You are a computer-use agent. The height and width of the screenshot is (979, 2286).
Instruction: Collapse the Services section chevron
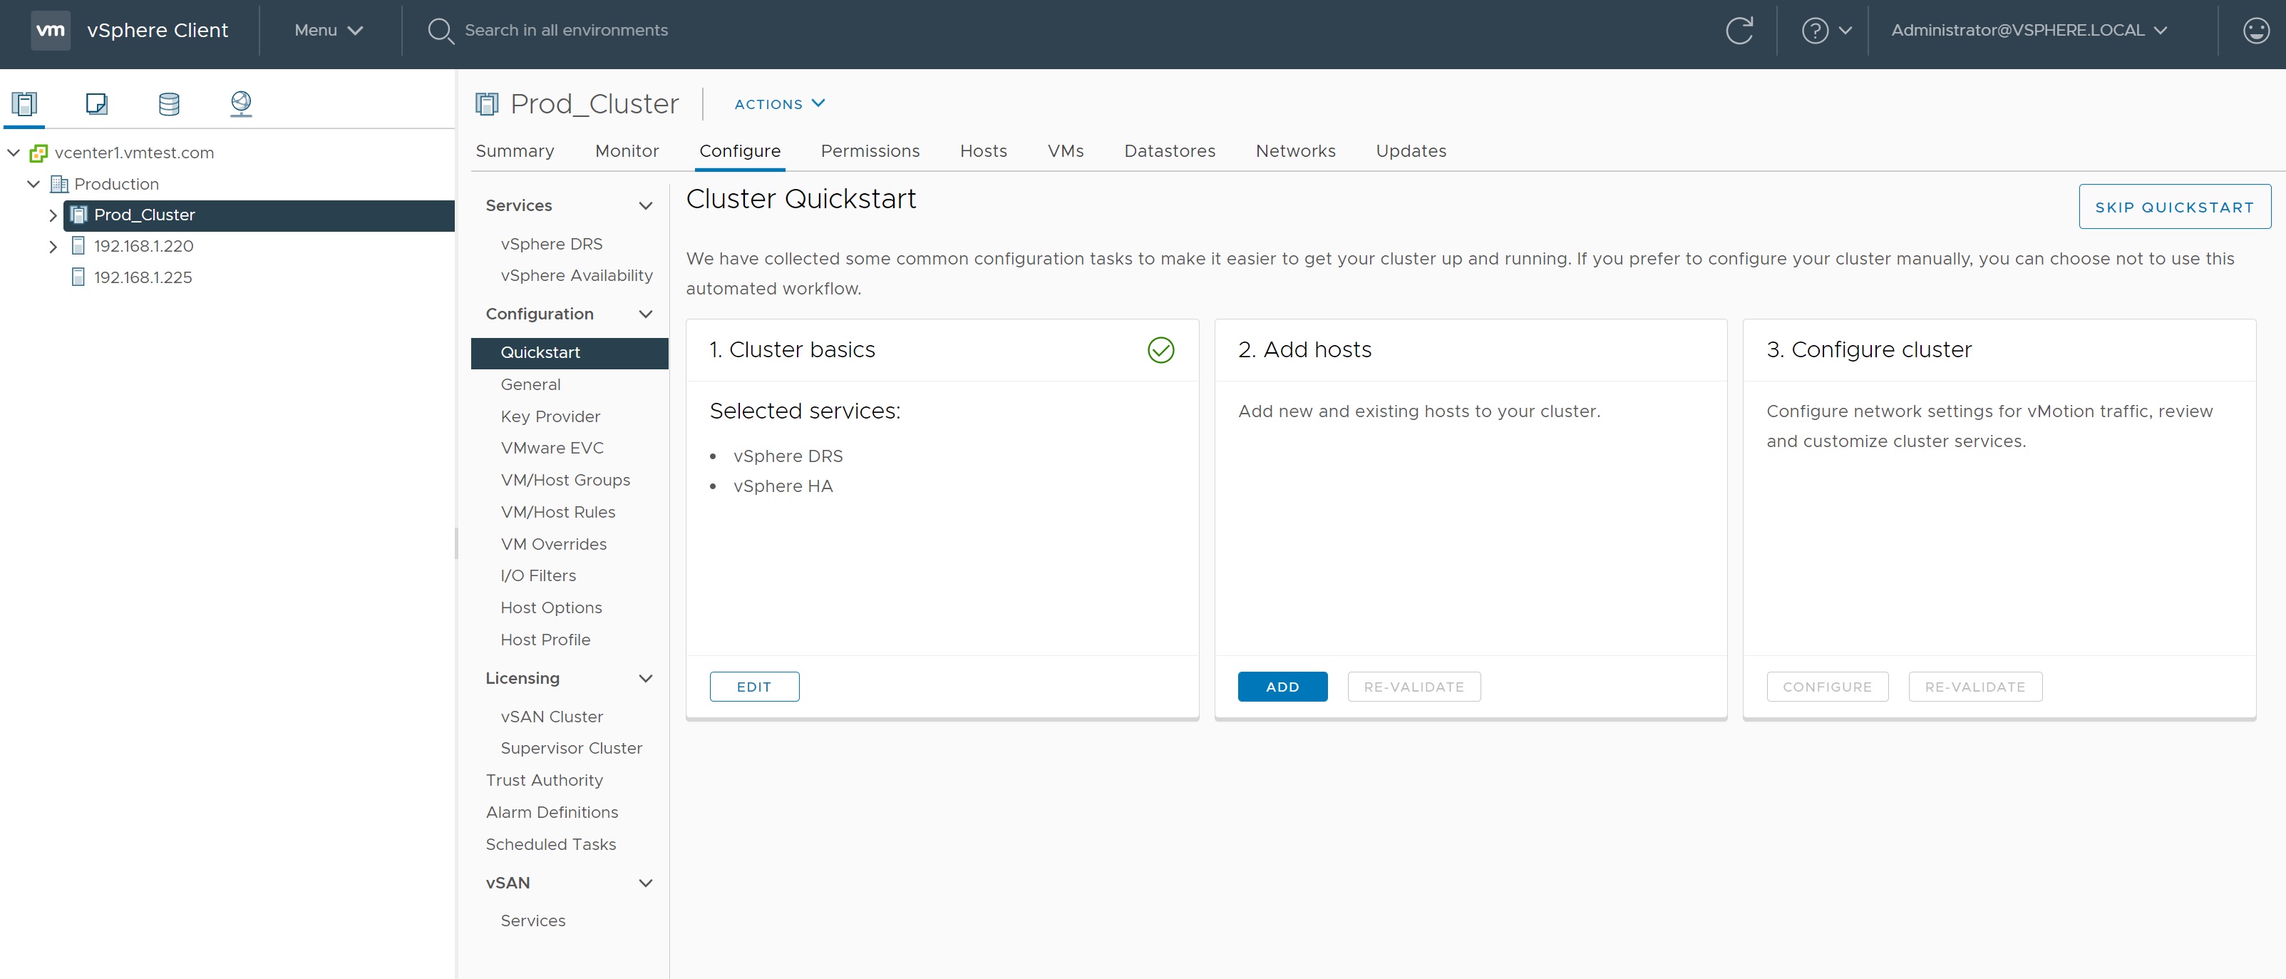pos(645,206)
